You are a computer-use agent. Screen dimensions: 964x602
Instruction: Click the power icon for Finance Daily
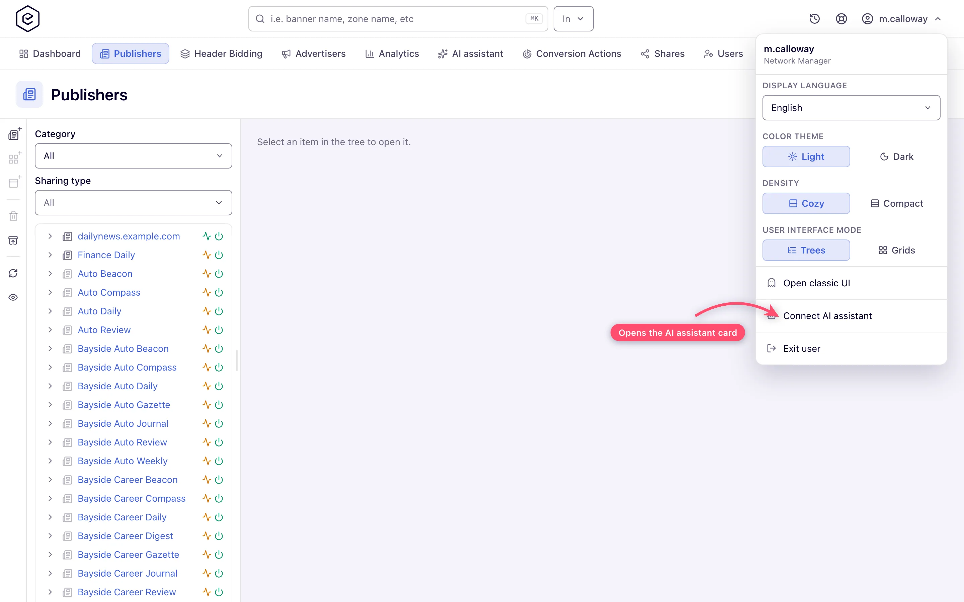coord(219,255)
